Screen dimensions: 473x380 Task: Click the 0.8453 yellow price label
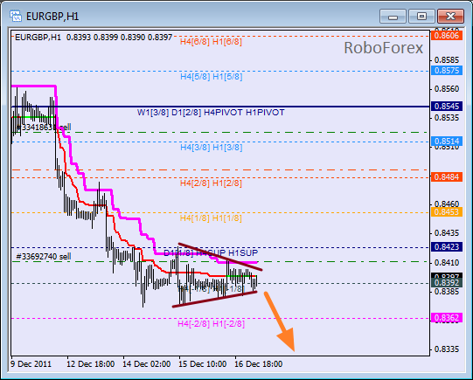point(447,212)
